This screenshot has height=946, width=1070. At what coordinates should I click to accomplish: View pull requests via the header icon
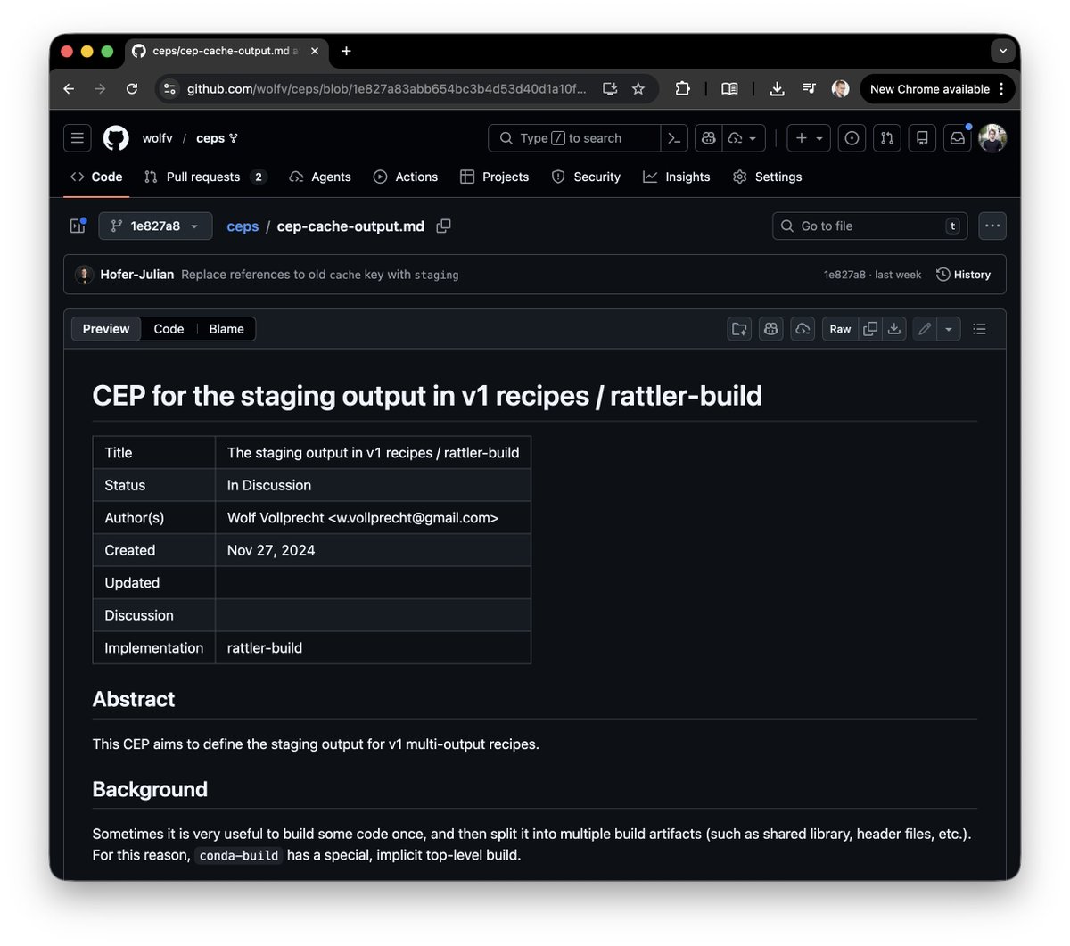(x=887, y=138)
